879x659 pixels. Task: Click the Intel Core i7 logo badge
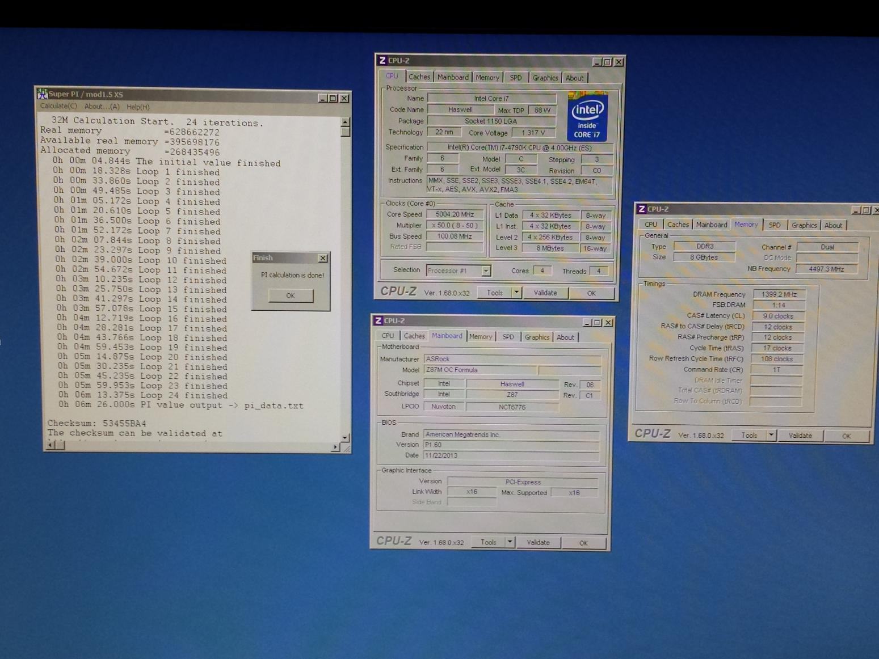point(587,116)
